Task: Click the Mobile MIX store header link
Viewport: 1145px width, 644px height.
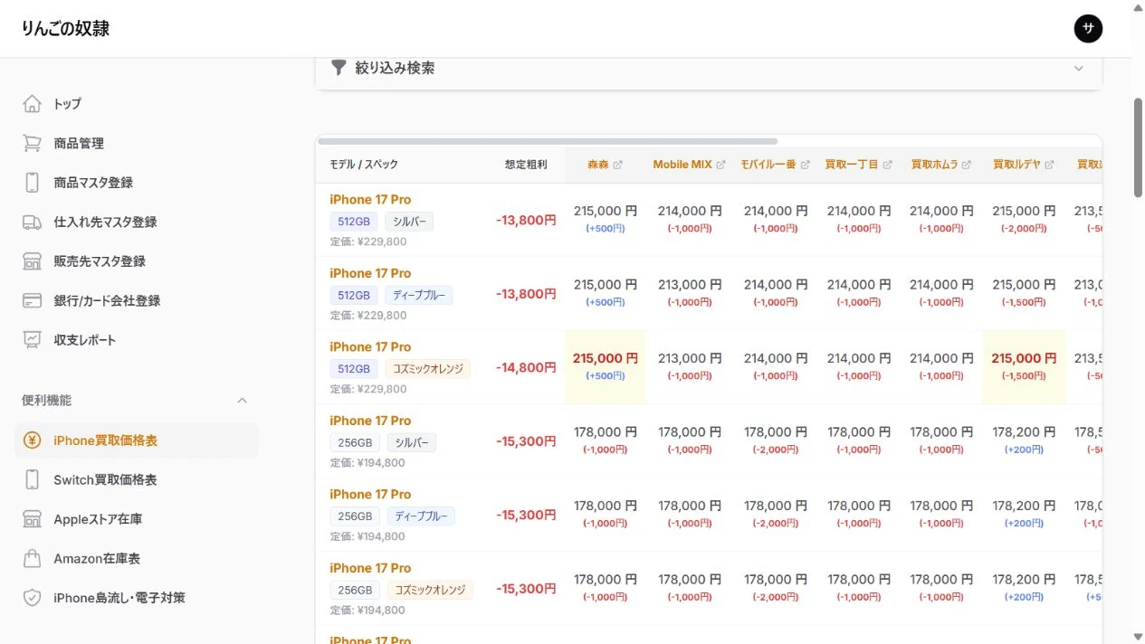Action: 682,165
